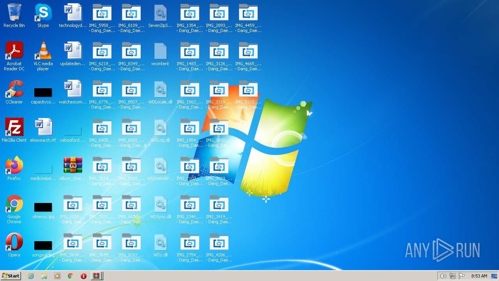Select the IMG_6776 Dang_Dae folder
This screenshot has width=499, height=281.
102,94
